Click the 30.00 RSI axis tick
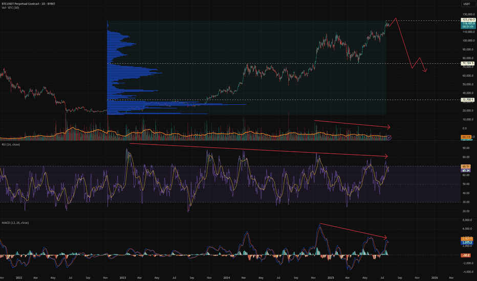477x281 pixels. tap(466, 202)
